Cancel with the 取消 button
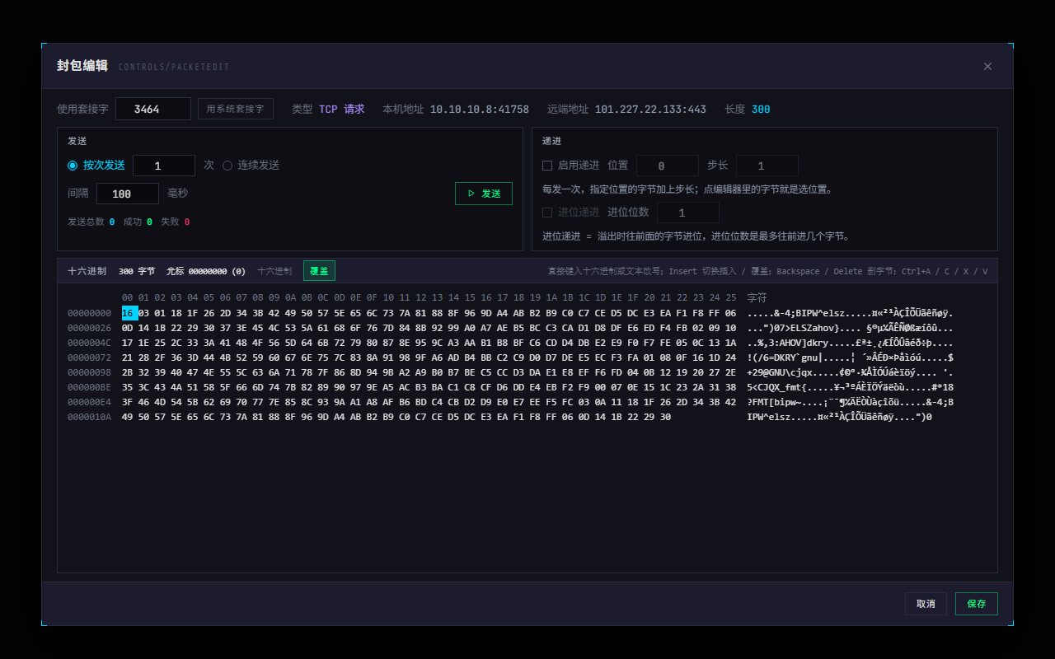The image size is (1055, 659). [x=926, y=604]
